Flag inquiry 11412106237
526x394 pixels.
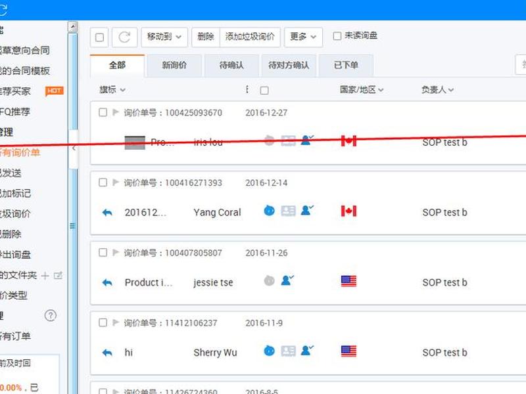[x=116, y=322]
